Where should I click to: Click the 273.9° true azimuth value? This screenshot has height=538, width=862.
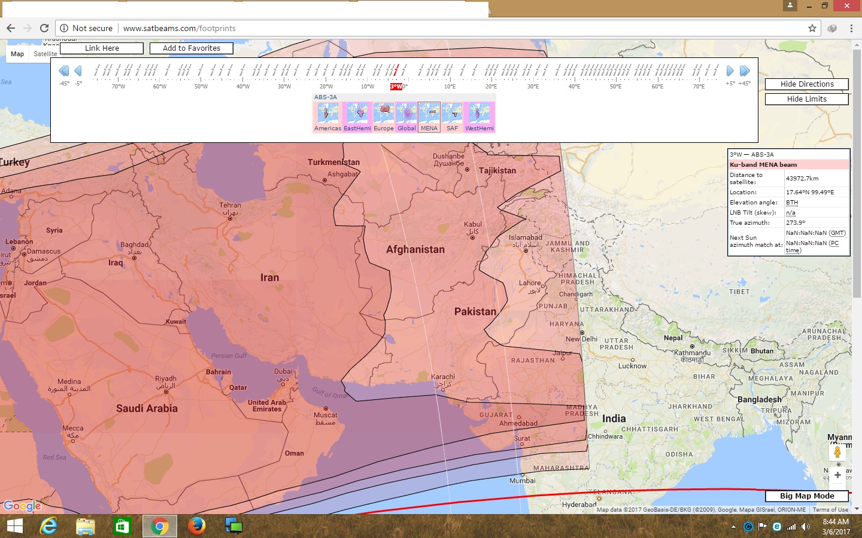click(796, 222)
